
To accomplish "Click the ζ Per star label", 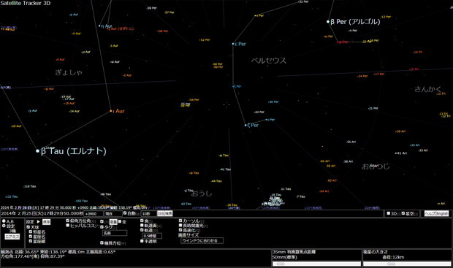I will pos(253,125).
